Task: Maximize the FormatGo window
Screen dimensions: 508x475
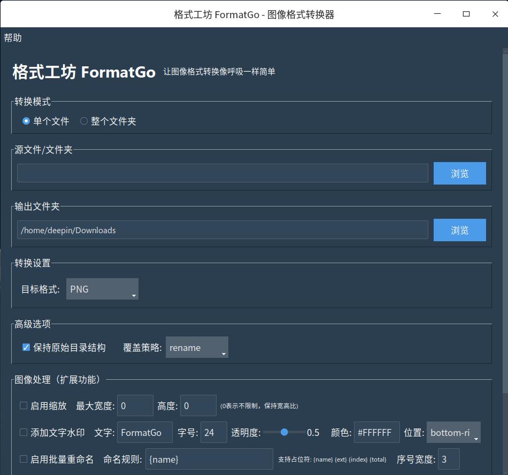Action: pyautogui.click(x=466, y=14)
